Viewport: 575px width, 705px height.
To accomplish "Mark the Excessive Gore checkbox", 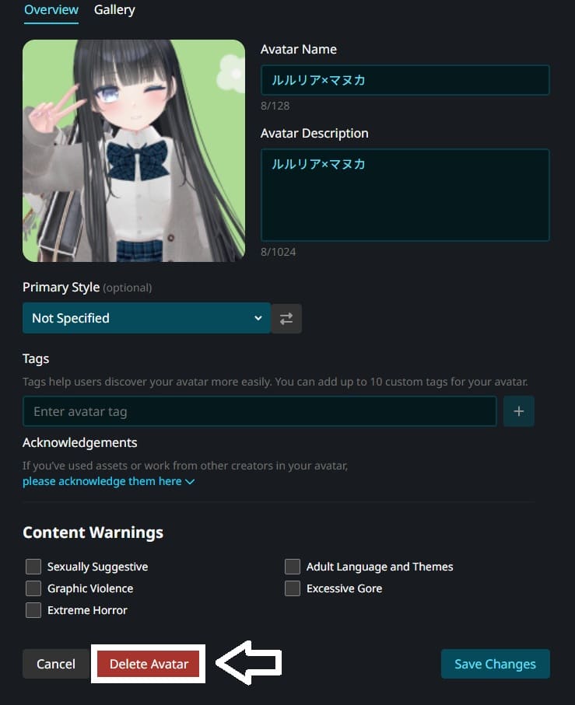I will pyautogui.click(x=293, y=588).
